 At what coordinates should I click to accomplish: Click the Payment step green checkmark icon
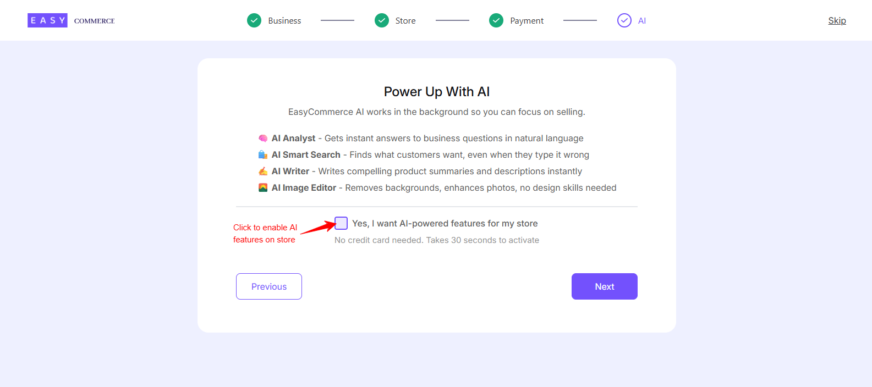click(x=496, y=20)
